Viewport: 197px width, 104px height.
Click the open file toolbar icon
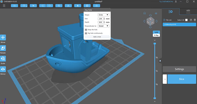click(x=14, y=6)
